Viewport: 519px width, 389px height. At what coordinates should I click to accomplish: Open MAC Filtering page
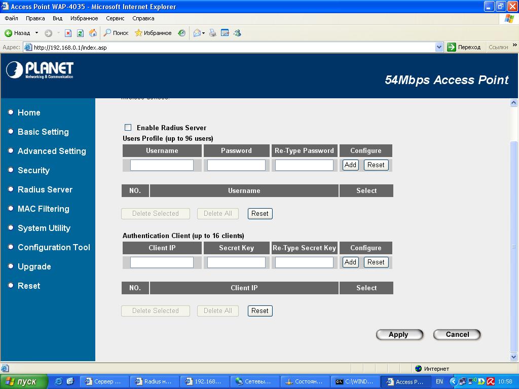click(44, 209)
